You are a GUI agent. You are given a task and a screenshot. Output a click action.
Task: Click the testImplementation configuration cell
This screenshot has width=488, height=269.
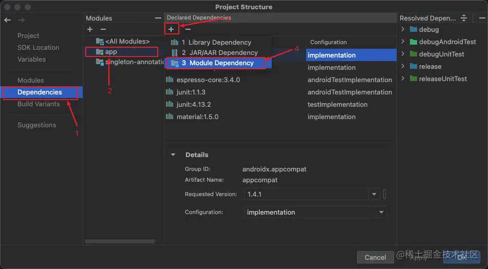click(x=337, y=104)
